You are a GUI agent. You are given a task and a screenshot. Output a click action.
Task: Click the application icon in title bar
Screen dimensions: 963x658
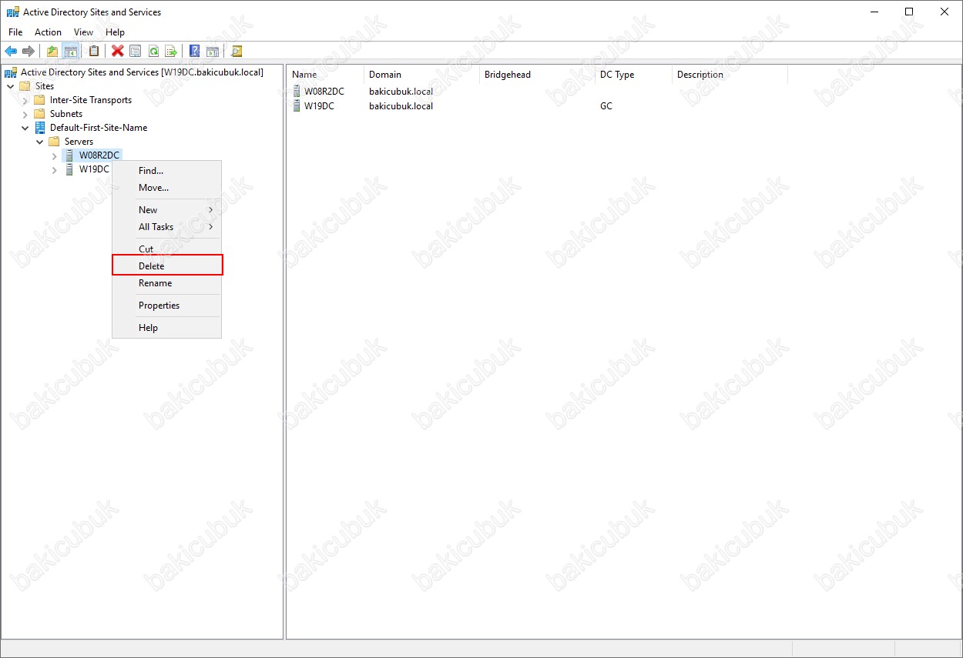pyautogui.click(x=12, y=12)
